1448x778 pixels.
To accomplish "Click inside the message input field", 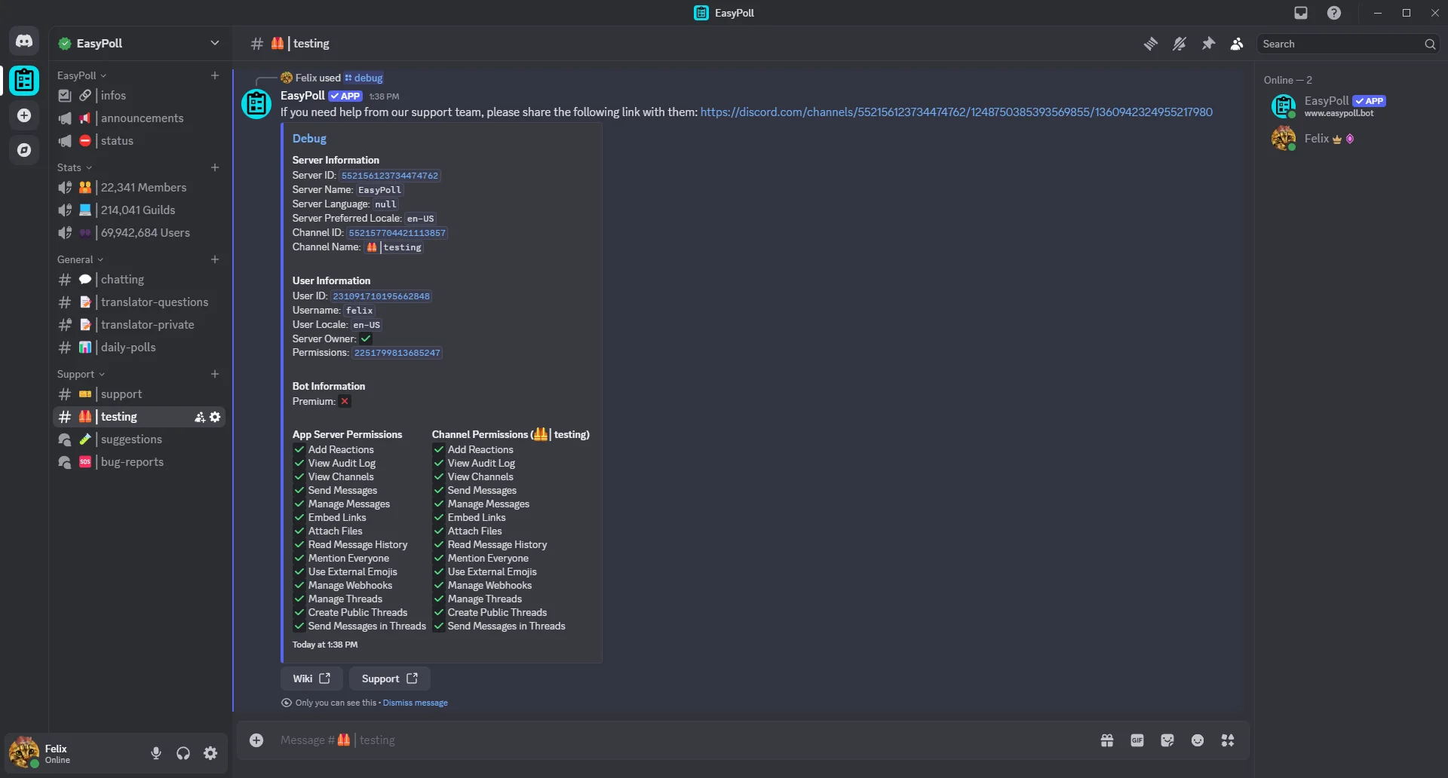I will tap(603, 740).
